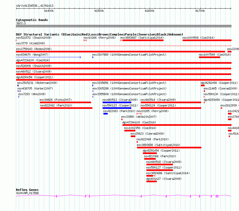The height and width of the screenshot is (211, 239).
Task: Click the esv3355808 variant label
Action: coord(129,94)
